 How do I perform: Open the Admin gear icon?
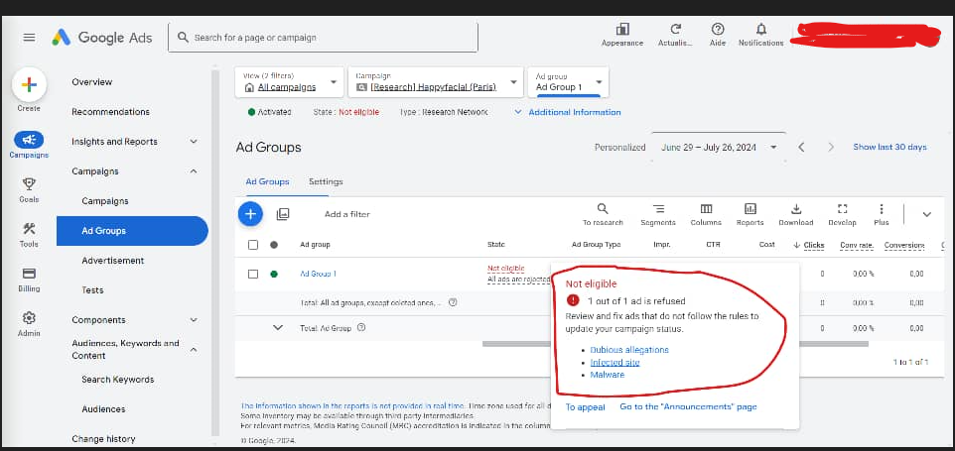(x=29, y=317)
